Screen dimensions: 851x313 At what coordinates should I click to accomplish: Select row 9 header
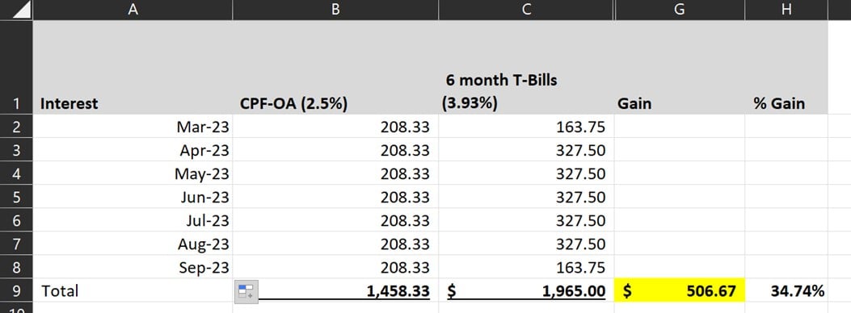[x=16, y=290]
